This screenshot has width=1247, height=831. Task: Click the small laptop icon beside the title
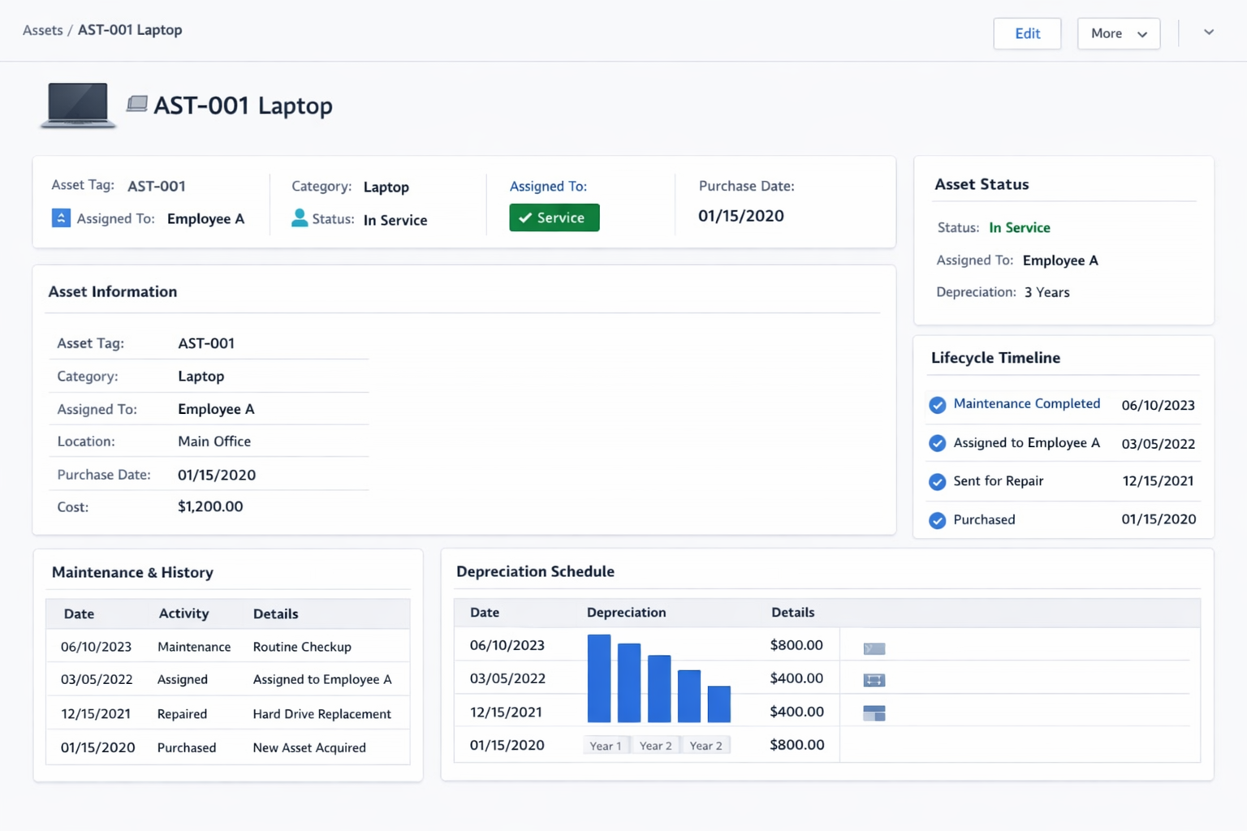pyautogui.click(x=137, y=104)
